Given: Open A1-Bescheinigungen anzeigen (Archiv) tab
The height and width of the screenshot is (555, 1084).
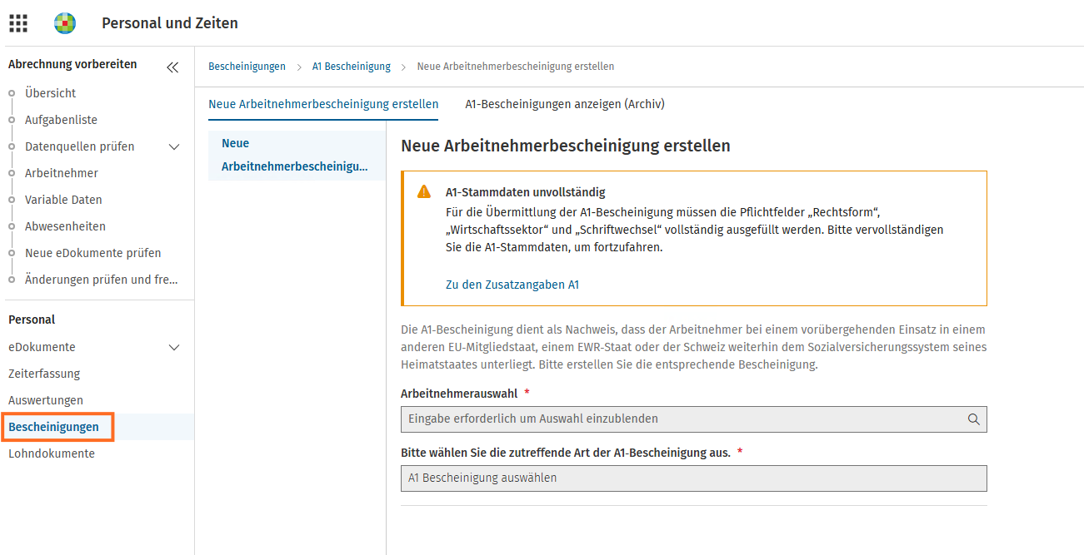Looking at the screenshot, I should (565, 104).
